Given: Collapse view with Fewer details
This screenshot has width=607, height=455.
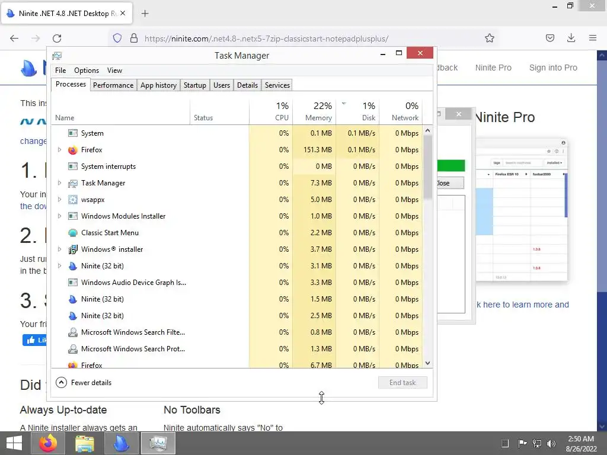Looking at the screenshot, I should [84, 383].
